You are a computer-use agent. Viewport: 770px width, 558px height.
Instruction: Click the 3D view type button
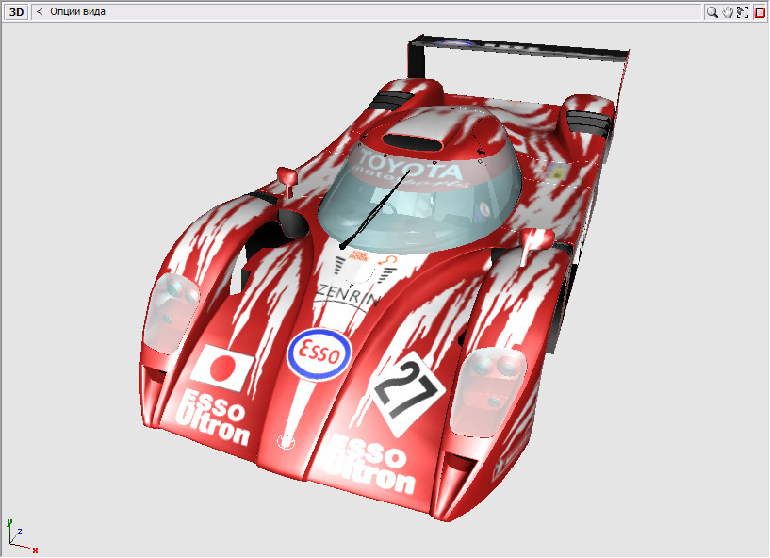(x=16, y=12)
